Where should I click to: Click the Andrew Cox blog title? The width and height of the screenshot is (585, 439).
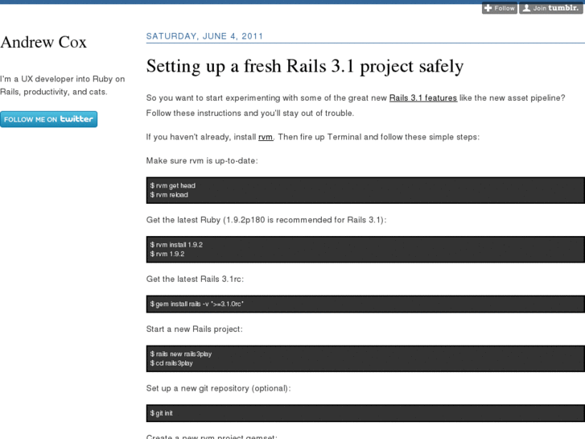pos(43,42)
